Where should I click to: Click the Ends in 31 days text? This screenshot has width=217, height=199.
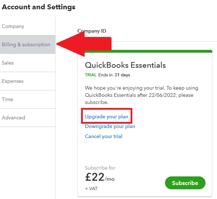click(x=114, y=75)
